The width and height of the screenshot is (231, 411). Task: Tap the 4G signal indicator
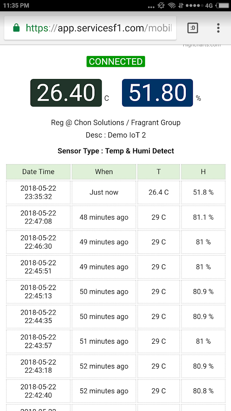point(209,6)
